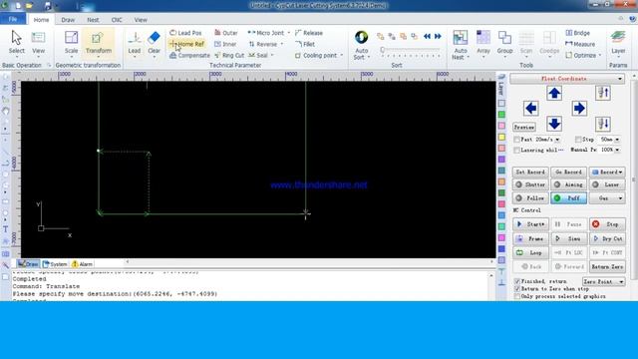This screenshot has height=359, width=638.
Task: Click the Home Ref command
Action: 186,44
